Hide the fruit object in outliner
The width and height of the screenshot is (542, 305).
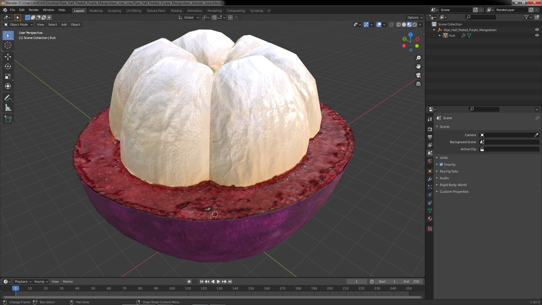click(537, 35)
